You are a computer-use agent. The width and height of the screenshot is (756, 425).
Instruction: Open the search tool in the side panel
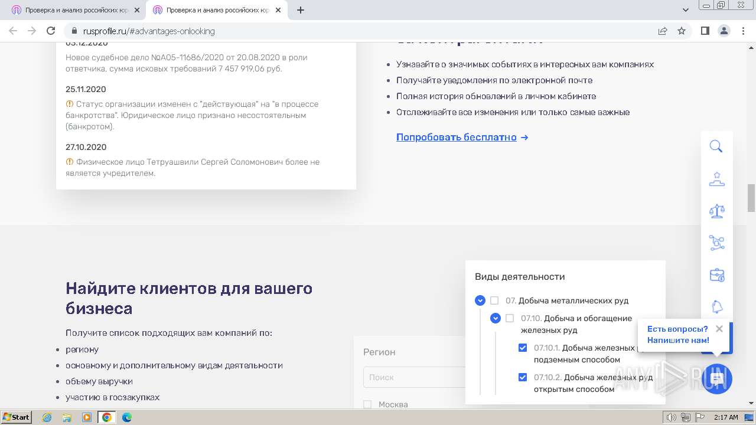(x=716, y=146)
